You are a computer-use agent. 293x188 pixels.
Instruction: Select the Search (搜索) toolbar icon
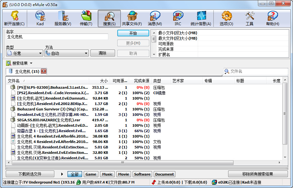click(x=109, y=18)
